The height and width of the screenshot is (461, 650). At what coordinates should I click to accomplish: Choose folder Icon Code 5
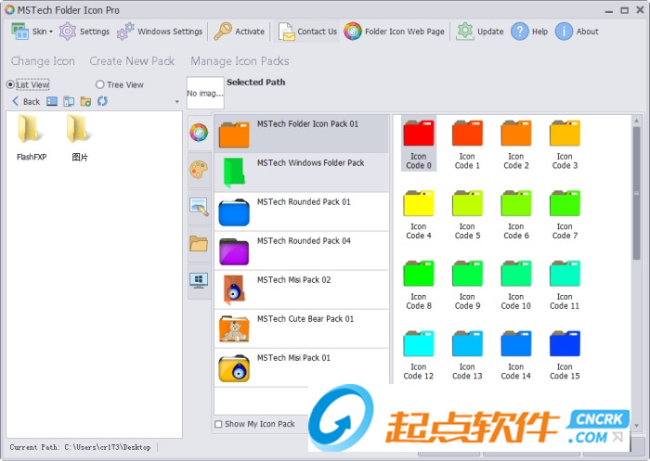pyautogui.click(x=467, y=214)
